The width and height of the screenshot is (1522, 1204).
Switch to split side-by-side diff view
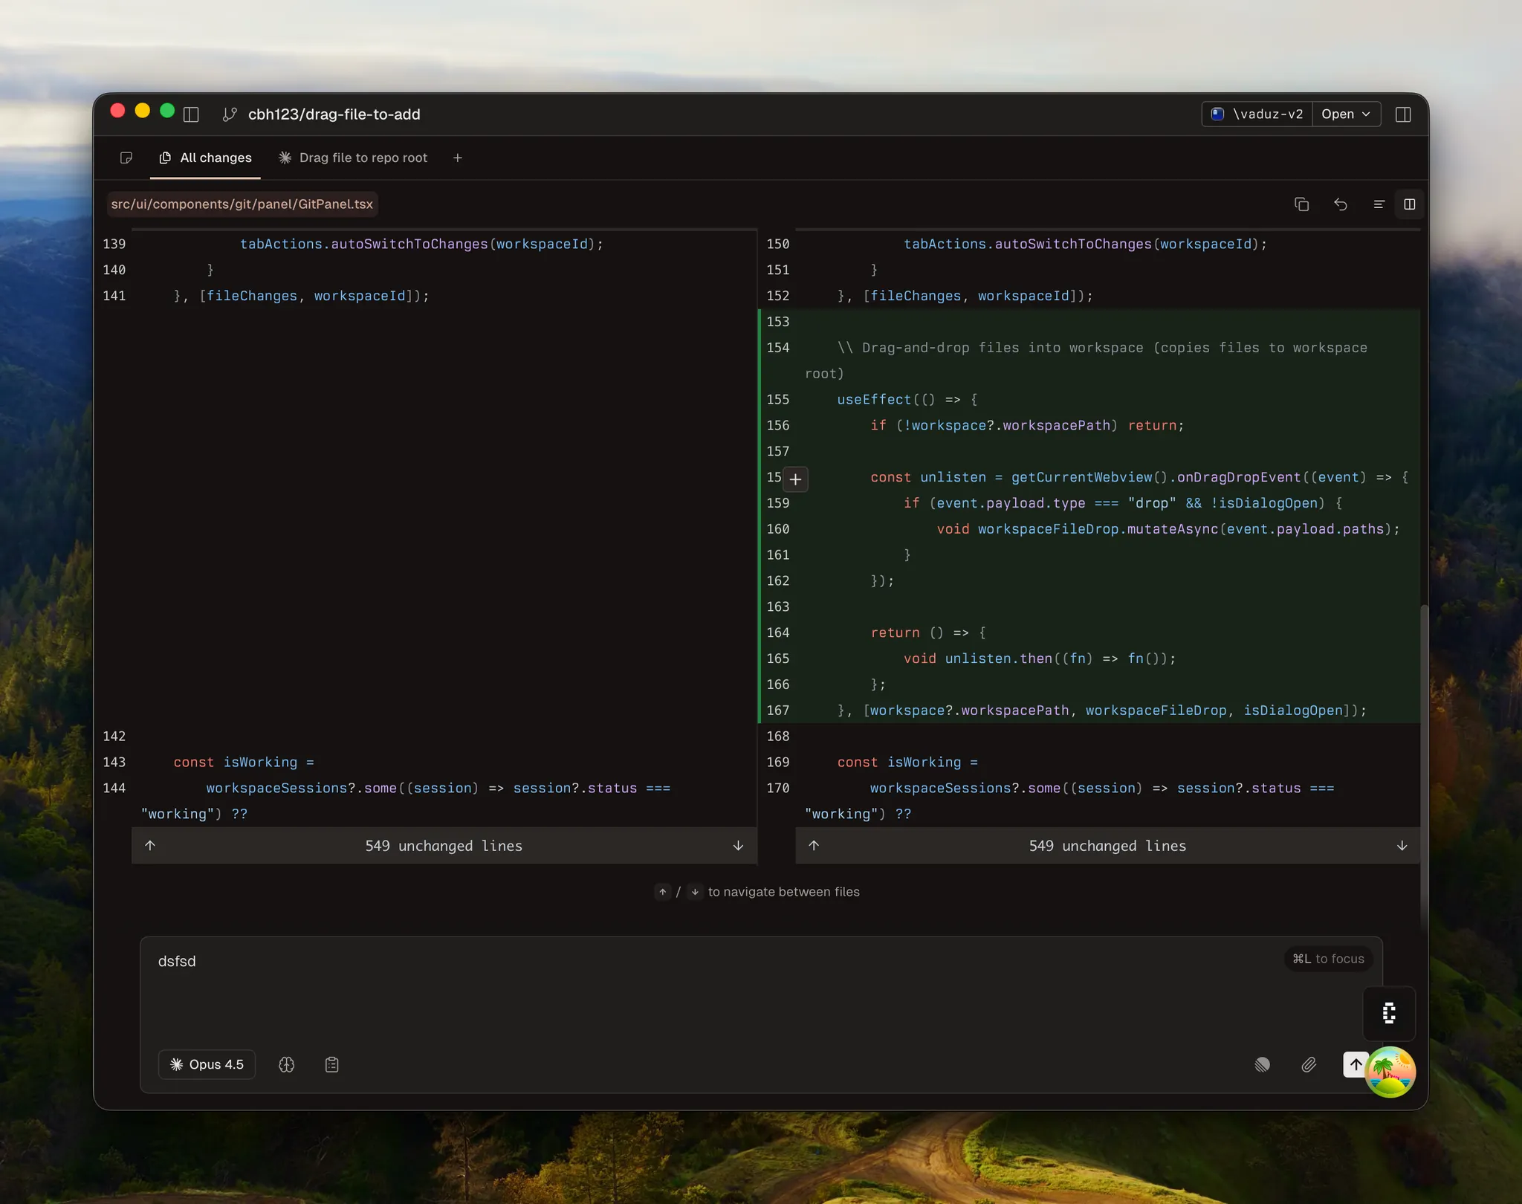click(1409, 204)
